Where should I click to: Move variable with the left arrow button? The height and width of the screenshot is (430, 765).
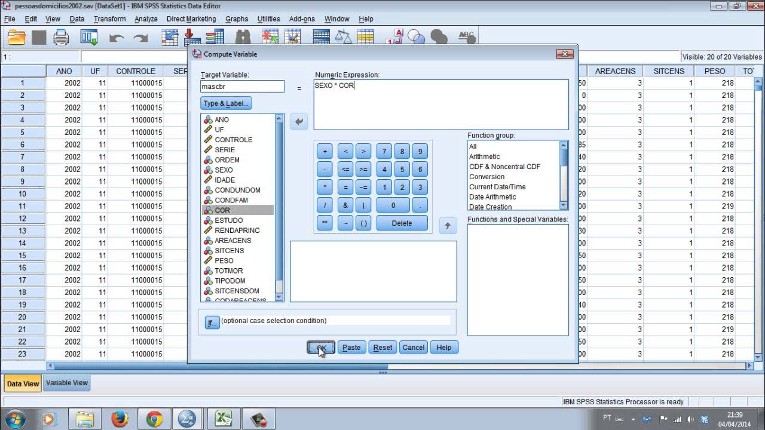(x=299, y=122)
